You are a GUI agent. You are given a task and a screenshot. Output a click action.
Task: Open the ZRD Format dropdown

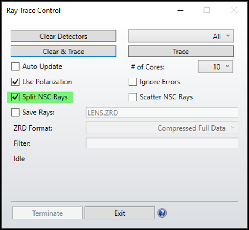[162, 128]
